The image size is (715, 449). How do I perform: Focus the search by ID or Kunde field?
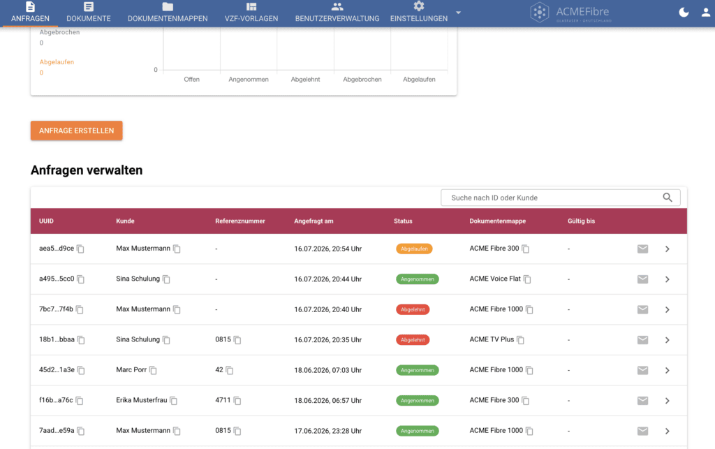[x=561, y=198]
